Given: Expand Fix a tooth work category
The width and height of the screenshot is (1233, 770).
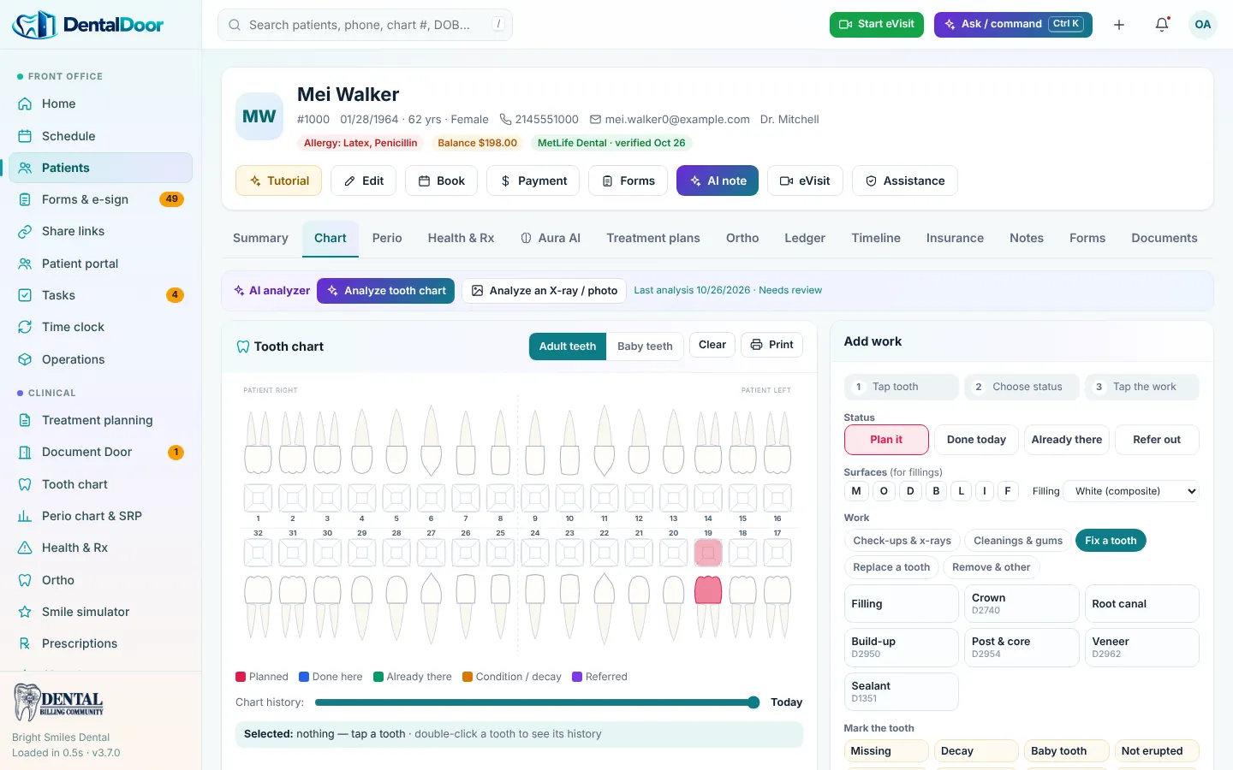Looking at the screenshot, I should [x=1111, y=541].
